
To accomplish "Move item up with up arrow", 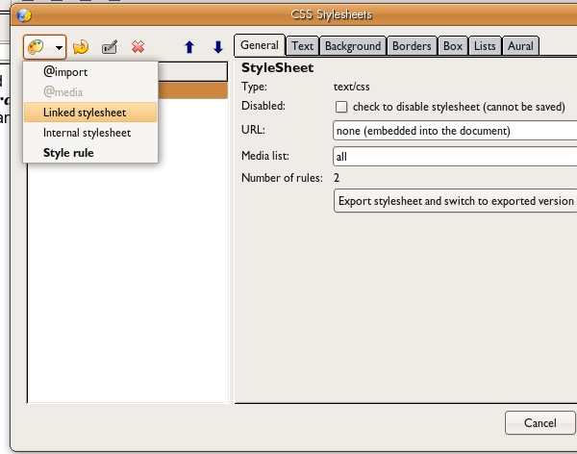I will click(189, 46).
